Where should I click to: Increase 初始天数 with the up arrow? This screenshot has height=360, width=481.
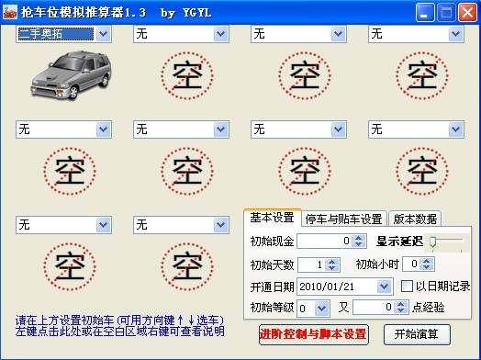[331, 262]
